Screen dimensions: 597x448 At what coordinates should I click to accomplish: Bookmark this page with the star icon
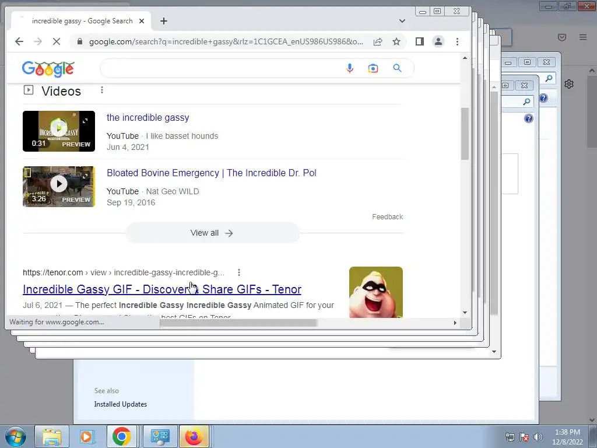click(396, 41)
